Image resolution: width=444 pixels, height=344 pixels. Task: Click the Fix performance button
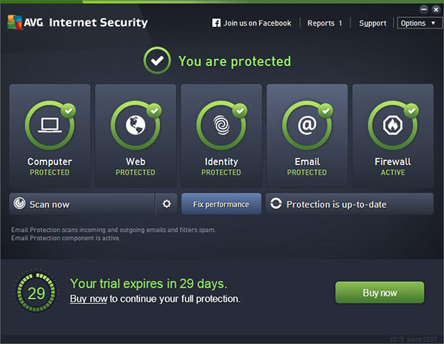[221, 204]
